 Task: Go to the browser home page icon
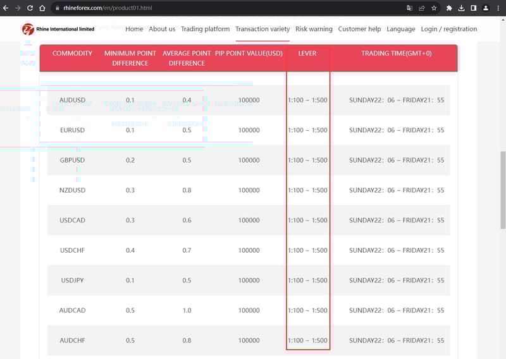click(42, 8)
